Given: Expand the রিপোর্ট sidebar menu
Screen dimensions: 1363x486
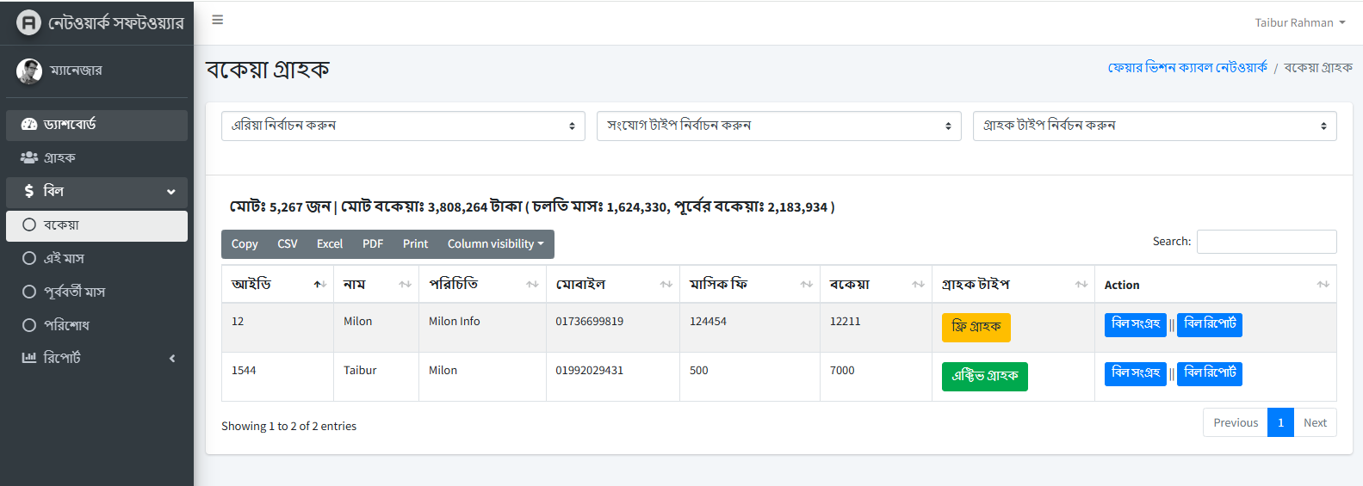Looking at the screenshot, I should click(x=171, y=358).
